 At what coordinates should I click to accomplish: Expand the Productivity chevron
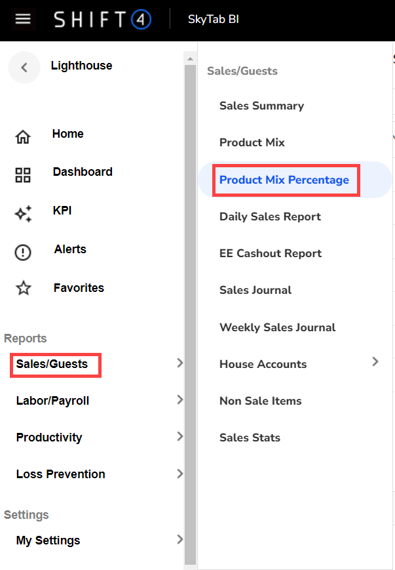(x=179, y=436)
